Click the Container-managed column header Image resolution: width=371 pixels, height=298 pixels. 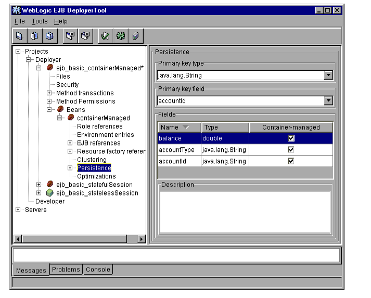coord(291,127)
